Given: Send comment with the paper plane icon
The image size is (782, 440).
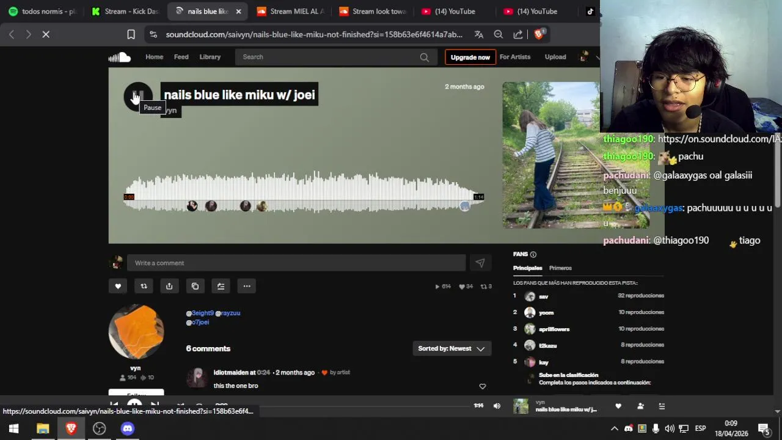Looking at the screenshot, I should click(480, 263).
